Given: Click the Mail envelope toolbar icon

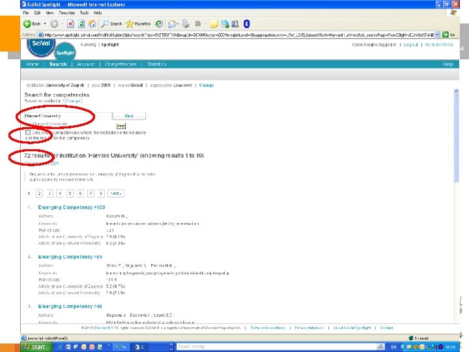Looking at the screenshot, I should point(172,23).
